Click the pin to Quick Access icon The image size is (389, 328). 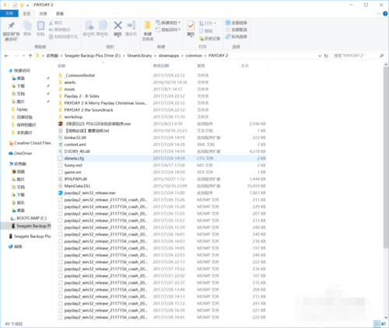pos(11,26)
